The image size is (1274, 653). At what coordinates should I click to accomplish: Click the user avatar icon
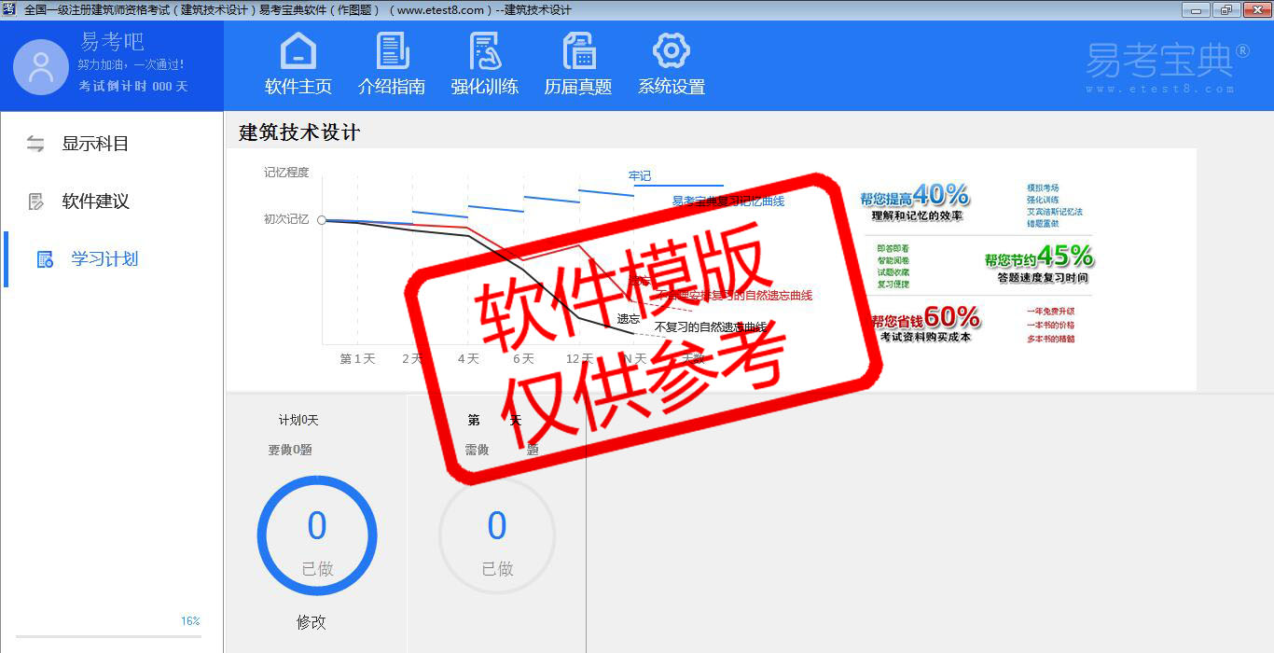pyautogui.click(x=41, y=67)
